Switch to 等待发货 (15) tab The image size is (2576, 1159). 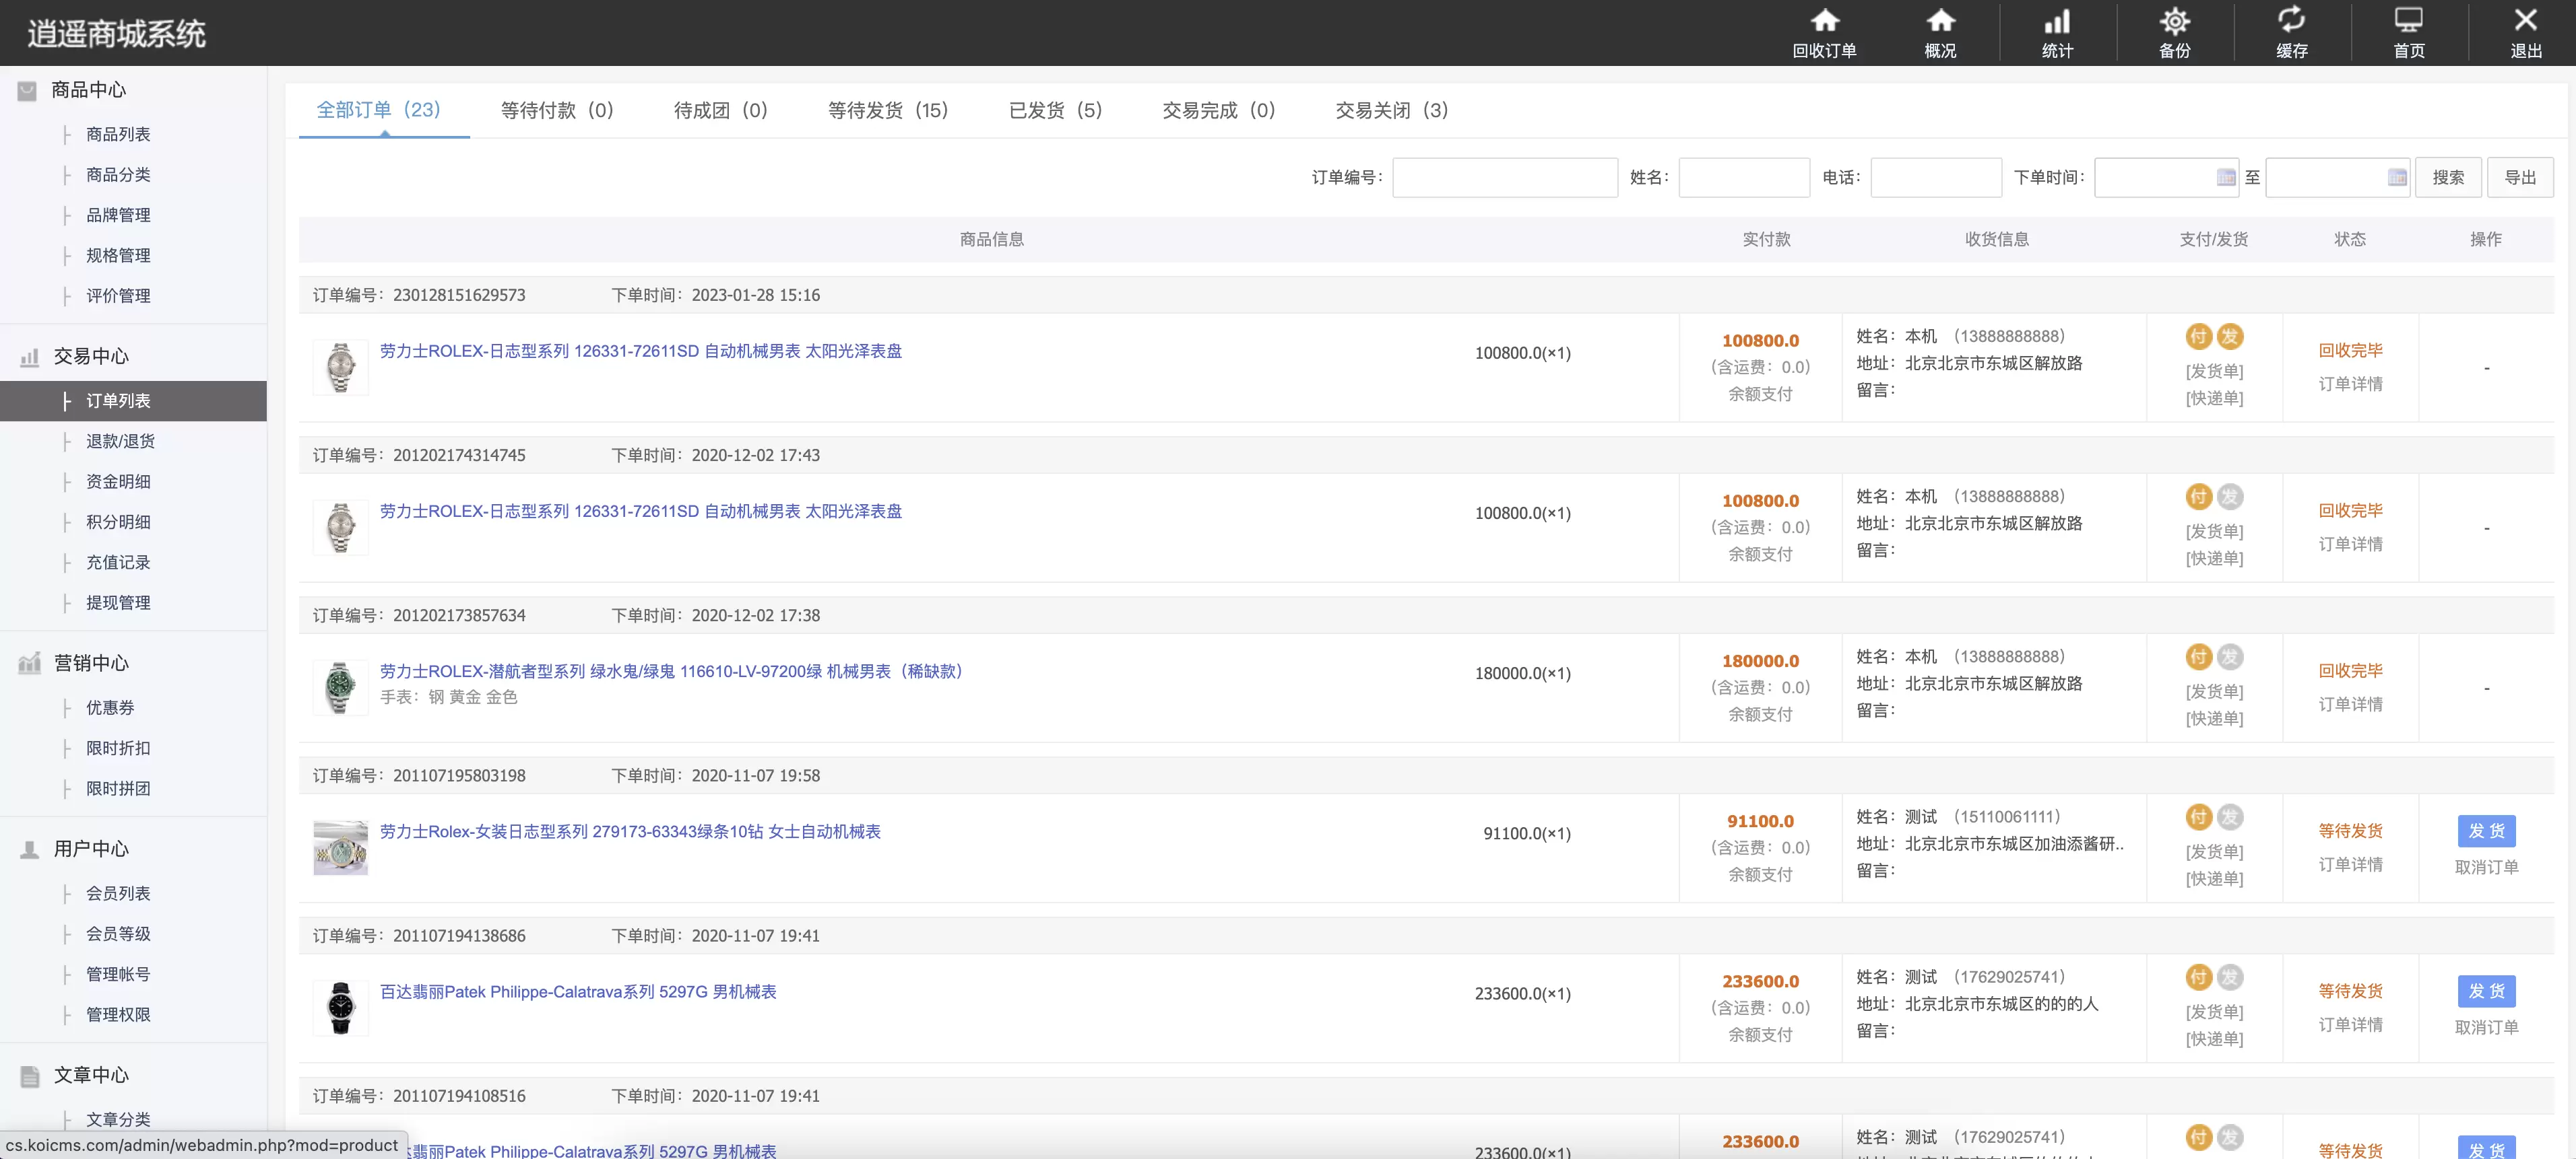[888, 110]
